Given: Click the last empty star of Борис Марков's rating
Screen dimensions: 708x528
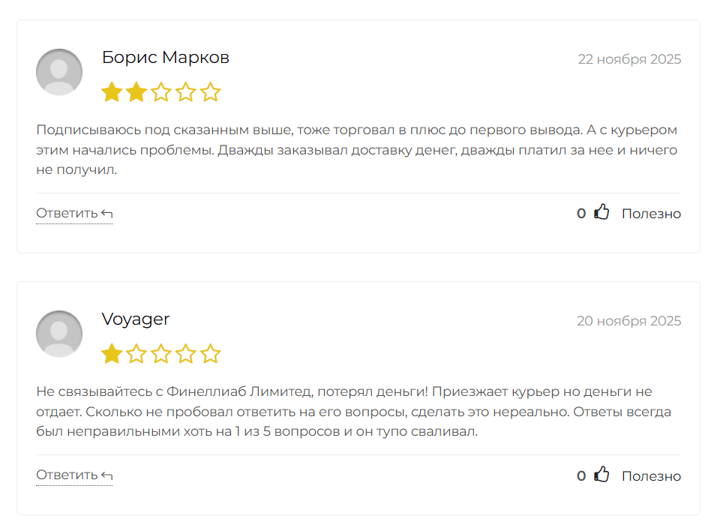Looking at the screenshot, I should pyautogui.click(x=211, y=91).
